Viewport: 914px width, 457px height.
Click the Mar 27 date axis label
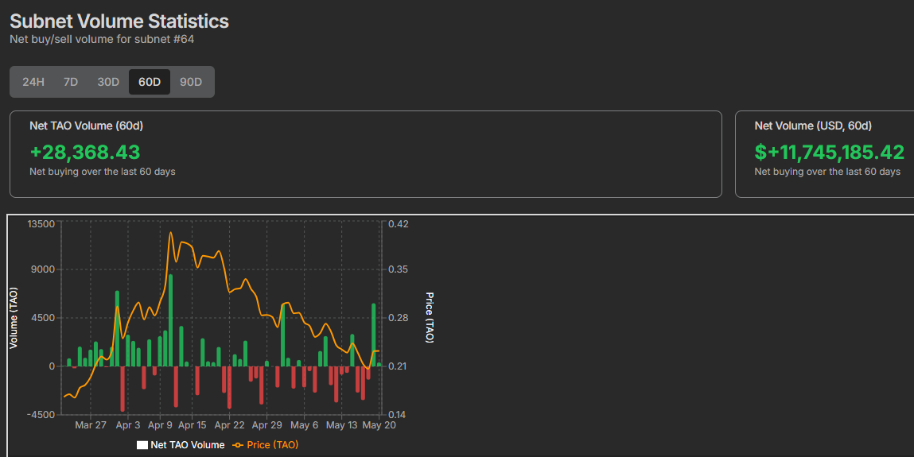[x=91, y=425]
